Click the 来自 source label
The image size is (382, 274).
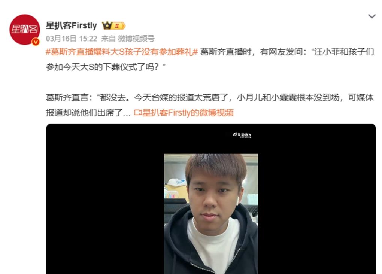point(108,39)
